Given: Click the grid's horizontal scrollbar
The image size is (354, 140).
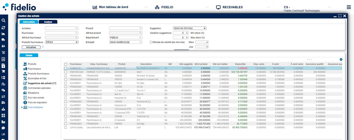Looking at the screenshot, I should [x=100, y=139].
